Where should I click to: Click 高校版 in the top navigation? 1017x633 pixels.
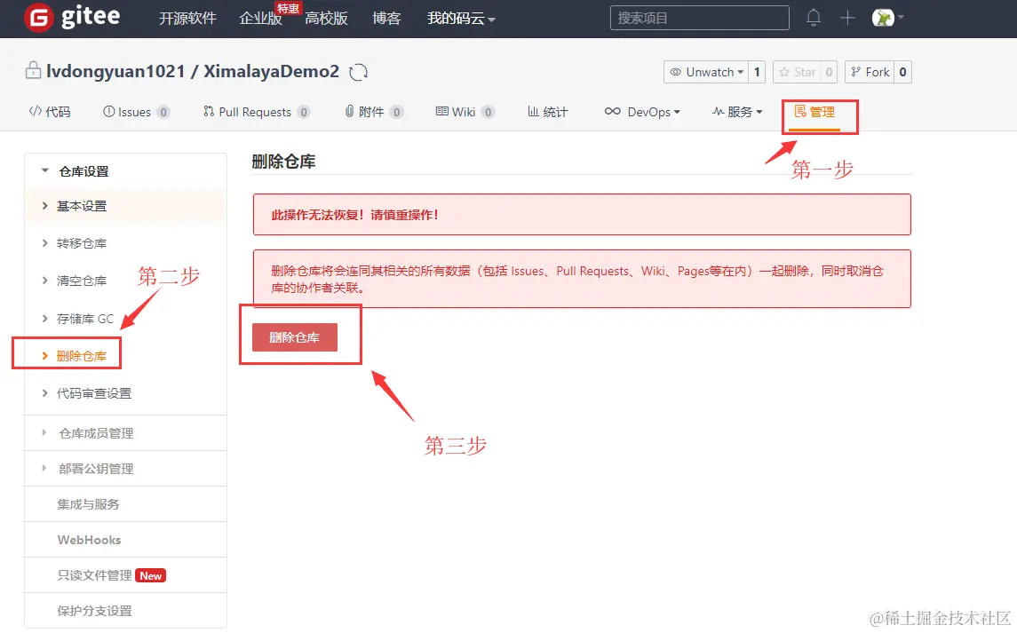click(x=326, y=18)
